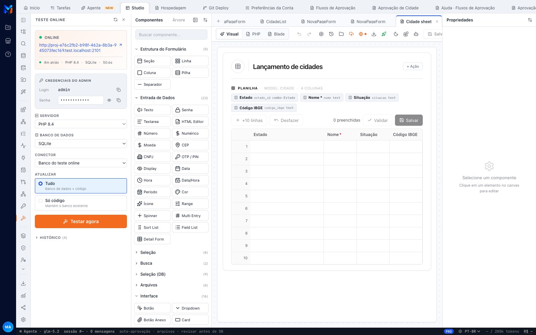The image size is (536, 335).
Task: Open the Git Deploy tab
Action: 216,8
